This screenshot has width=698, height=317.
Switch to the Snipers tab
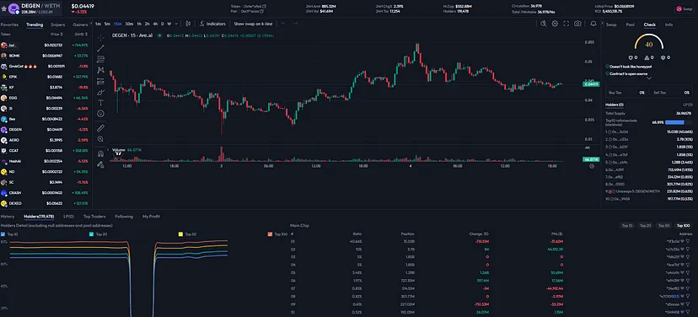pyautogui.click(x=58, y=24)
